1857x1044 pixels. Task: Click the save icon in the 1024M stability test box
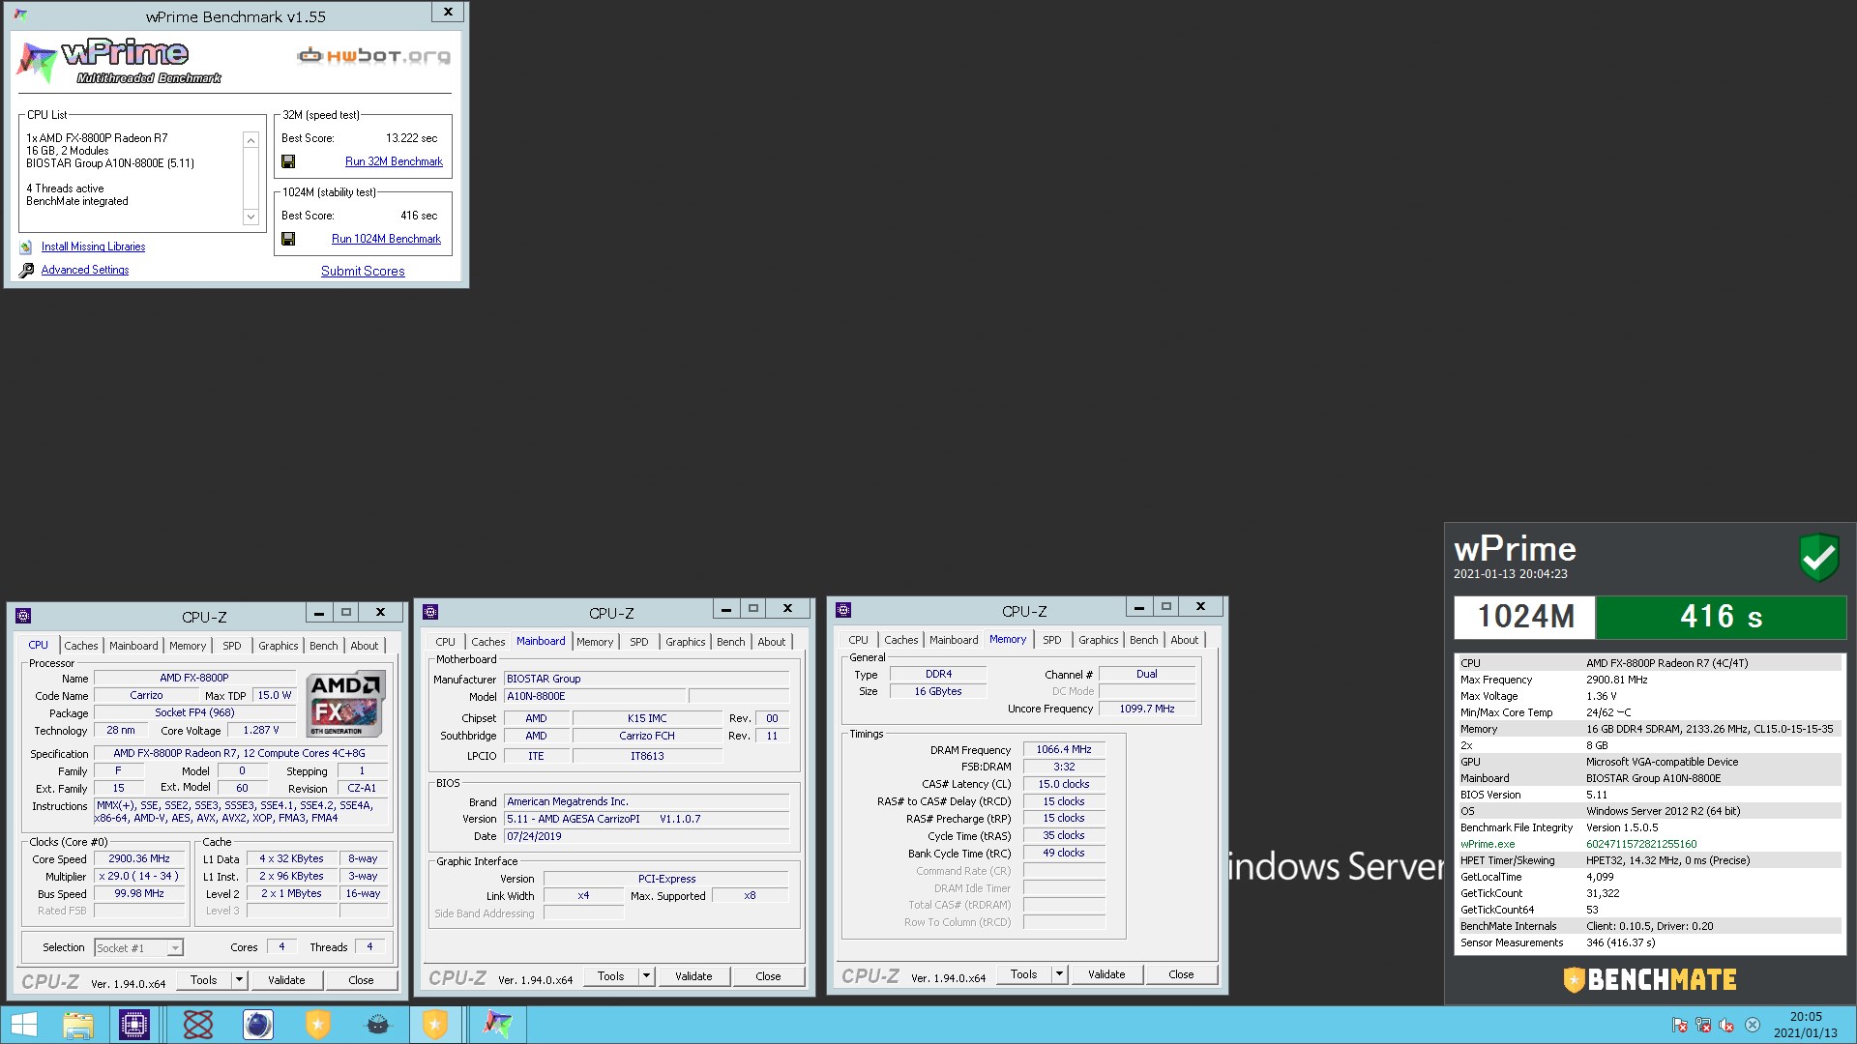point(287,239)
